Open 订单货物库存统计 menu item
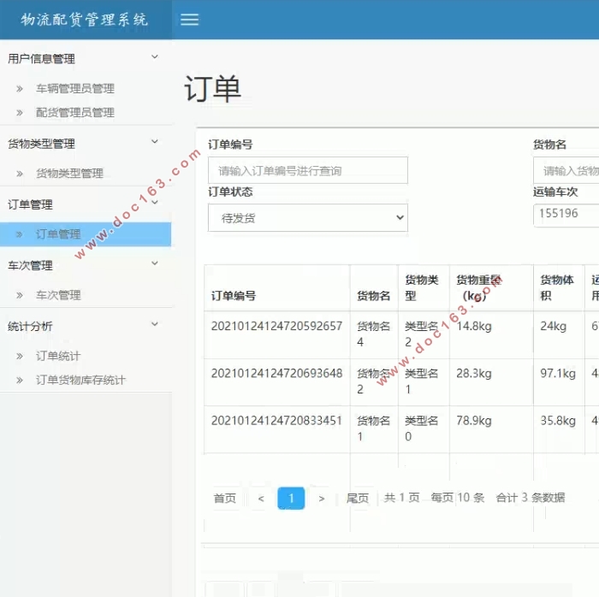This screenshot has height=597, width=599. (x=80, y=380)
